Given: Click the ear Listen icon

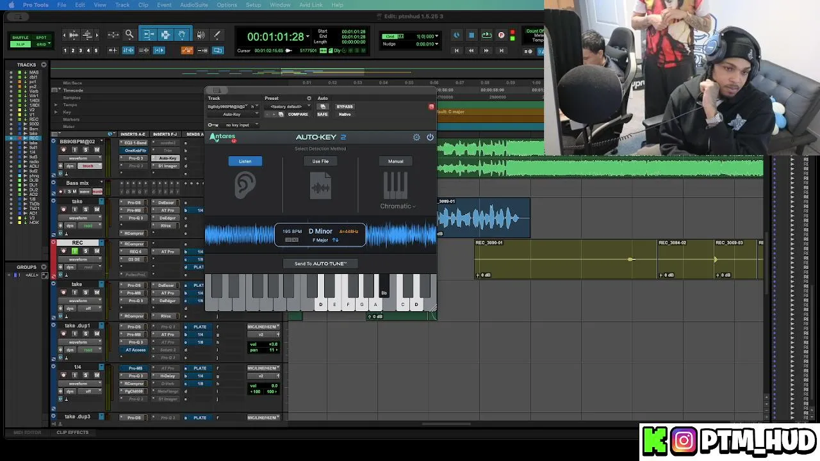Looking at the screenshot, I should [x=245, y=185].
